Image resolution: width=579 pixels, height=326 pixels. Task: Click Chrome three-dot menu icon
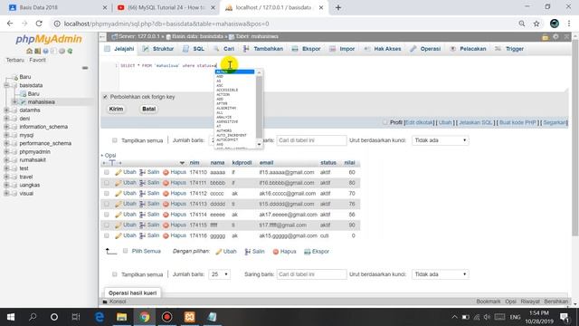[x=569, y=24]
